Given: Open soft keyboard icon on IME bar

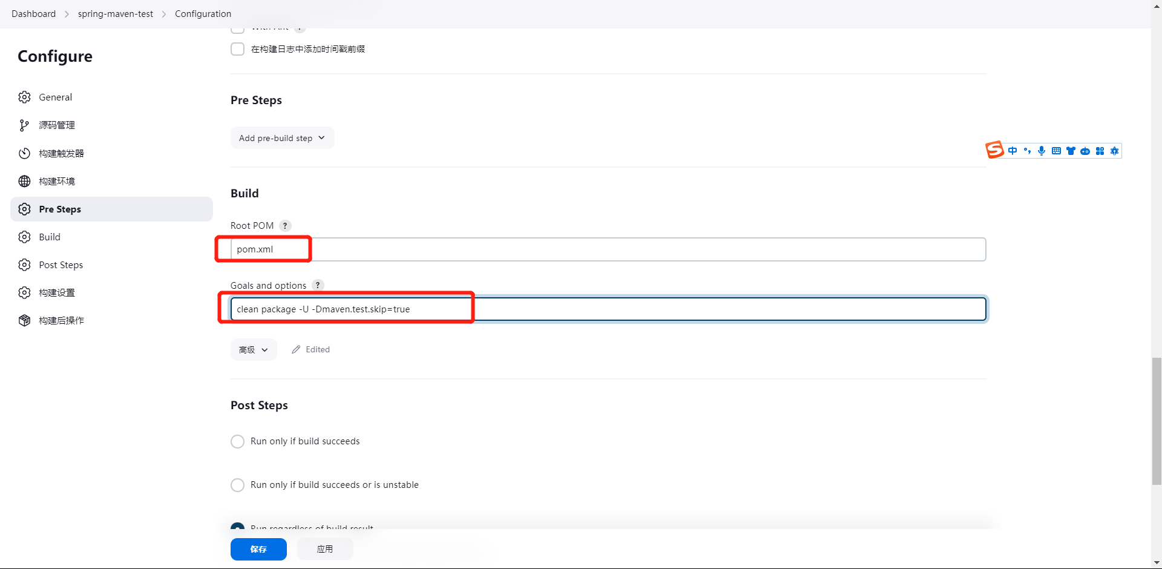Looking at the screenshot, I should (x=1056, y=151).
